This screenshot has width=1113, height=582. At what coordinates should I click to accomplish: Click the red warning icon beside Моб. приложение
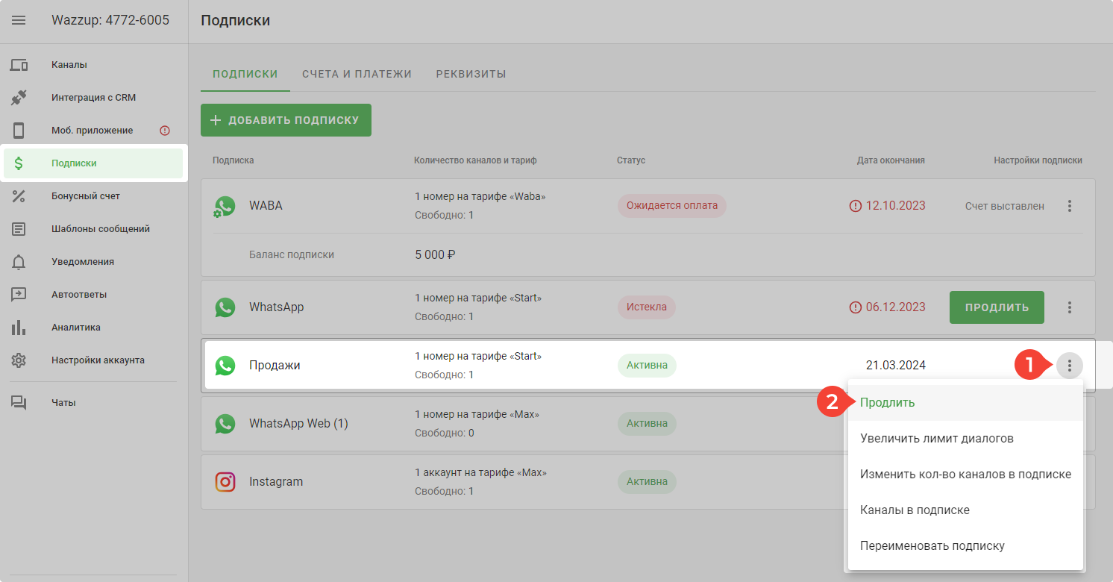(x=165, y=131)
